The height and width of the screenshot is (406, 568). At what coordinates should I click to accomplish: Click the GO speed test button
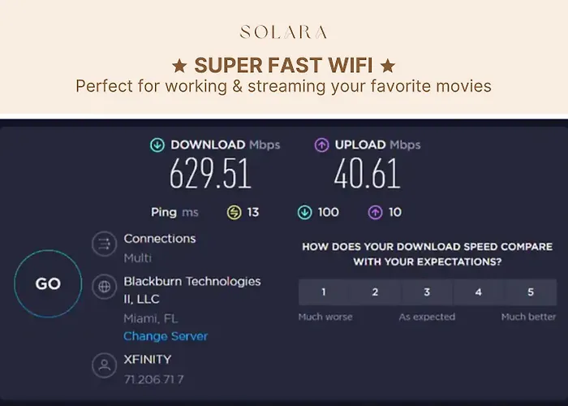(x=48, y=283)
